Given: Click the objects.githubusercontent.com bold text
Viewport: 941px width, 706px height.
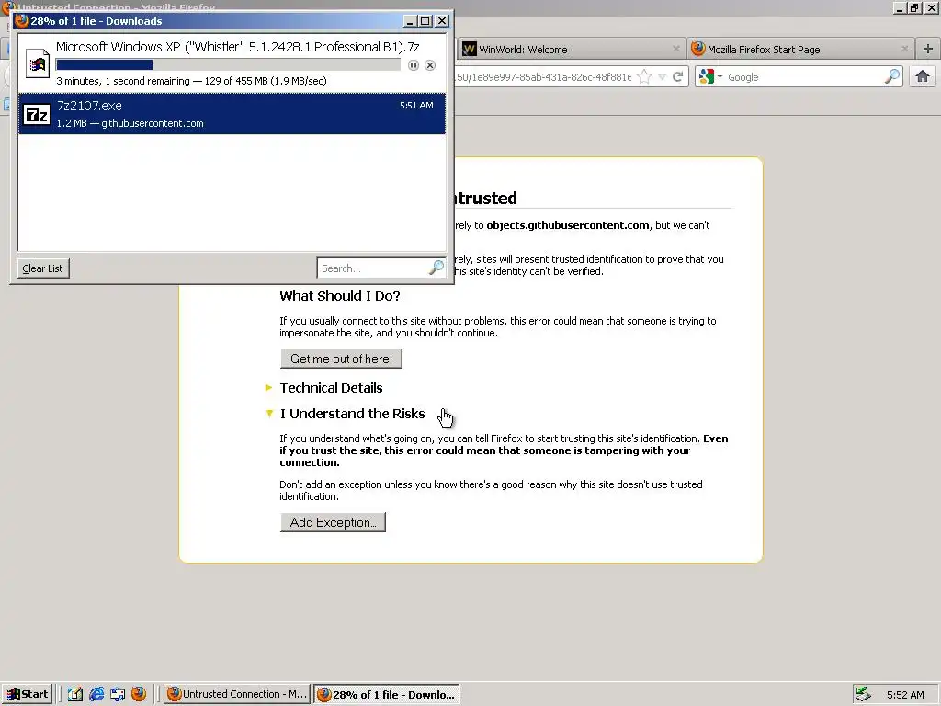Looking at the screenshot, I should tap(568, 225).
